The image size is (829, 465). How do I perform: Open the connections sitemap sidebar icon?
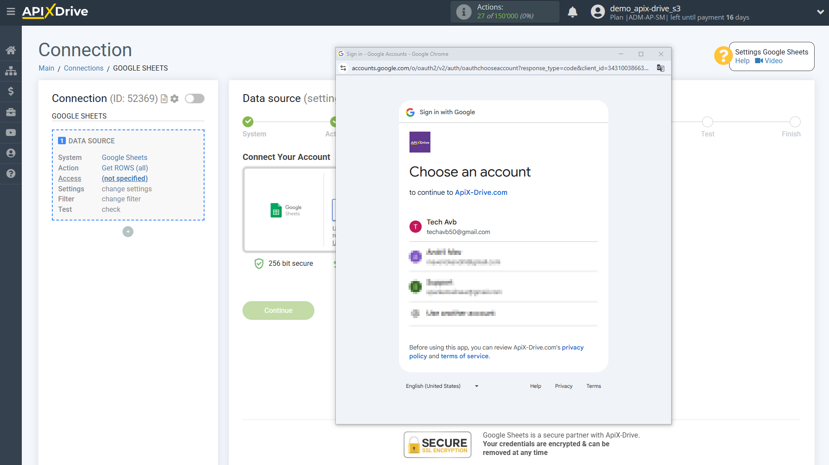pyautogui.click(x=11, y=71)
